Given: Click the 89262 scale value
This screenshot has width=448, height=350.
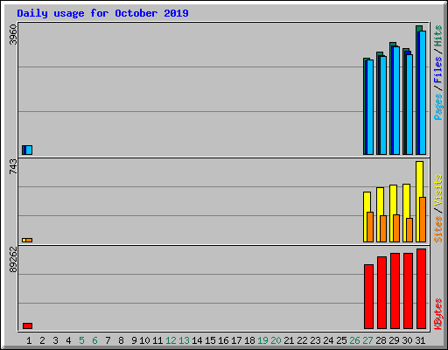Looking at the screenshot, I should 13,260.
